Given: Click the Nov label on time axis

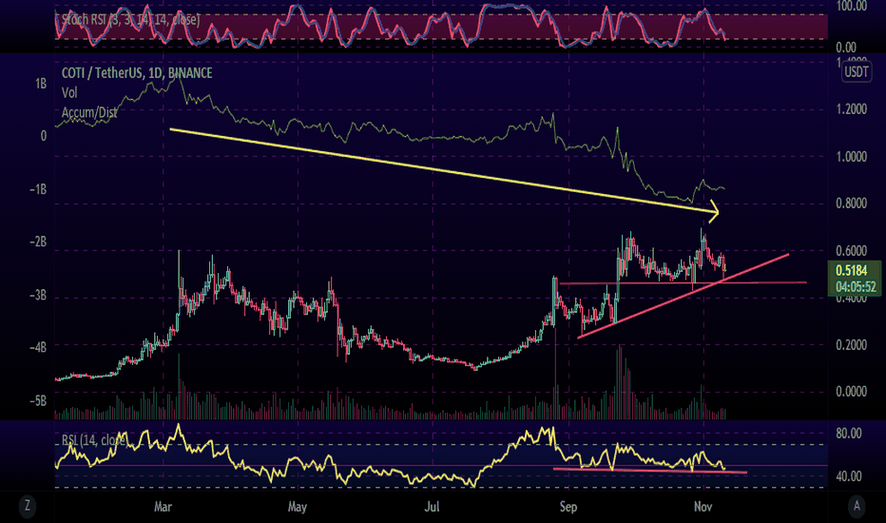Looking at the screenshot, I should tap(703, 507).
